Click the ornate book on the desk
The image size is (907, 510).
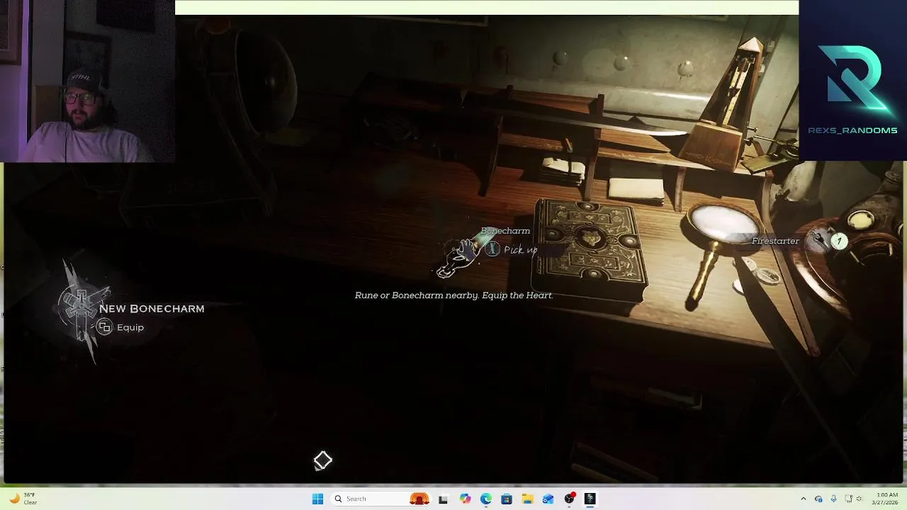[590, 249]
